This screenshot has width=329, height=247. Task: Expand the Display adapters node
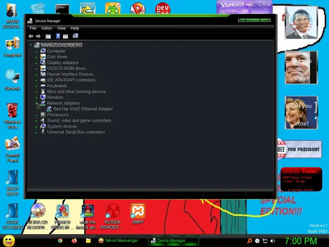[36, 63]
